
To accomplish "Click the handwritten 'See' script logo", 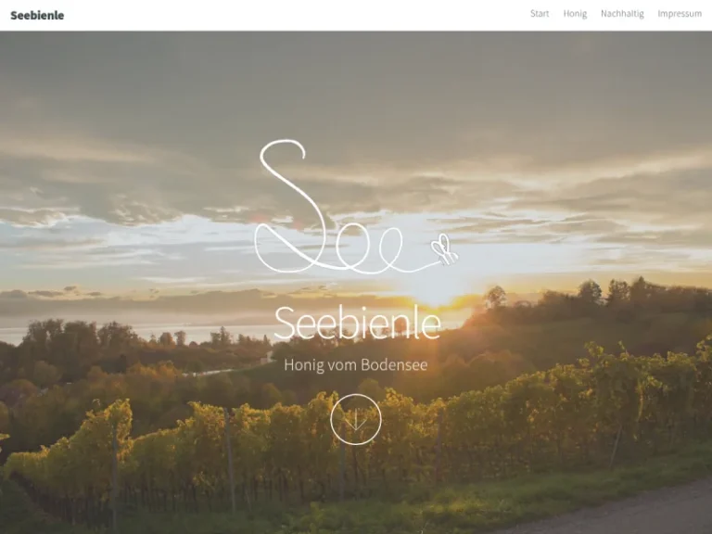I will click(x=356, y=207).
